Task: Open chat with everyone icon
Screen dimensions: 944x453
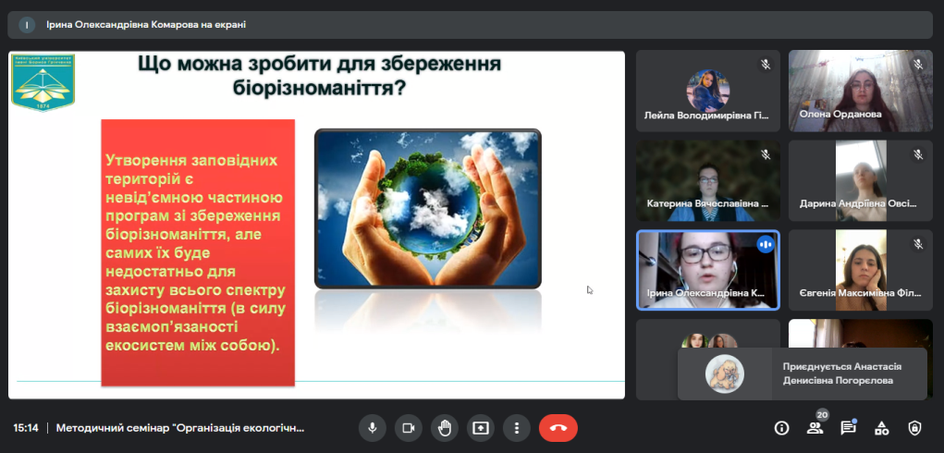Action: [x=848, y=428]
